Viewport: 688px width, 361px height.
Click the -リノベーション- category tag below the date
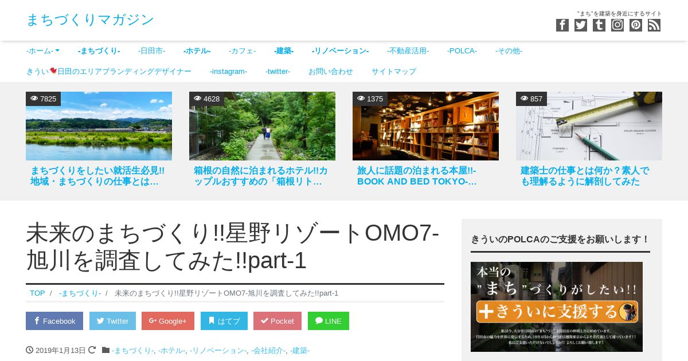pyautogui.click(x=218, y=351)
